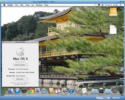Image resolution: width=125 pixels, height=100 pixels.
Task: Click the display menu bar icon
Action: coord(99,5)
